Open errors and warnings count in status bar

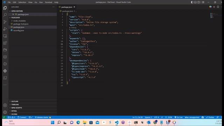click(x=11, y=117)
